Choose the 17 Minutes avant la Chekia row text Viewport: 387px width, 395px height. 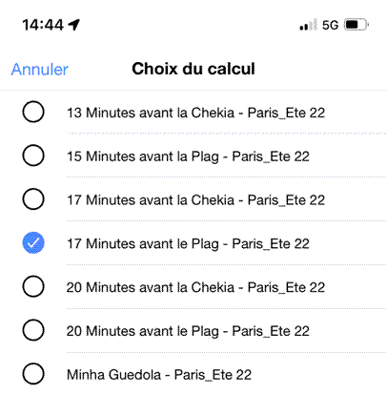click(x=195, y=200)
